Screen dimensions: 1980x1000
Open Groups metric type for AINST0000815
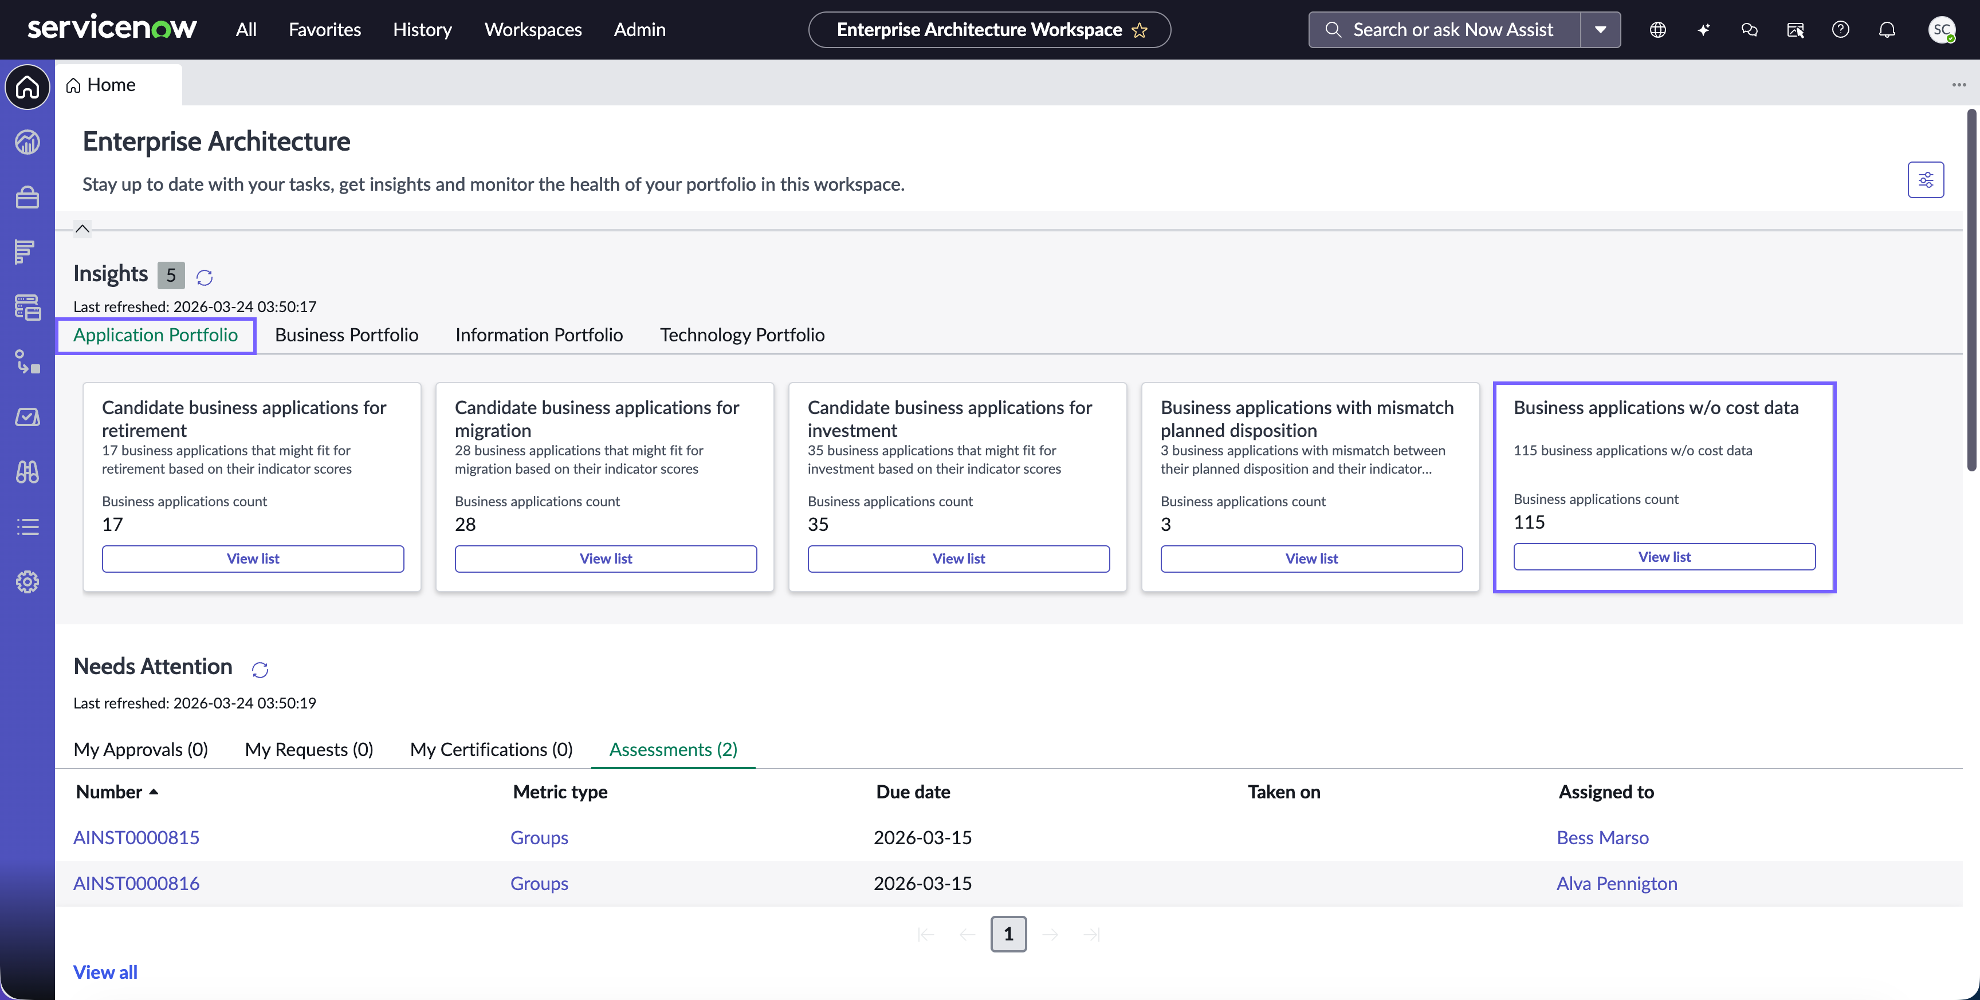[x=539, y=838]
